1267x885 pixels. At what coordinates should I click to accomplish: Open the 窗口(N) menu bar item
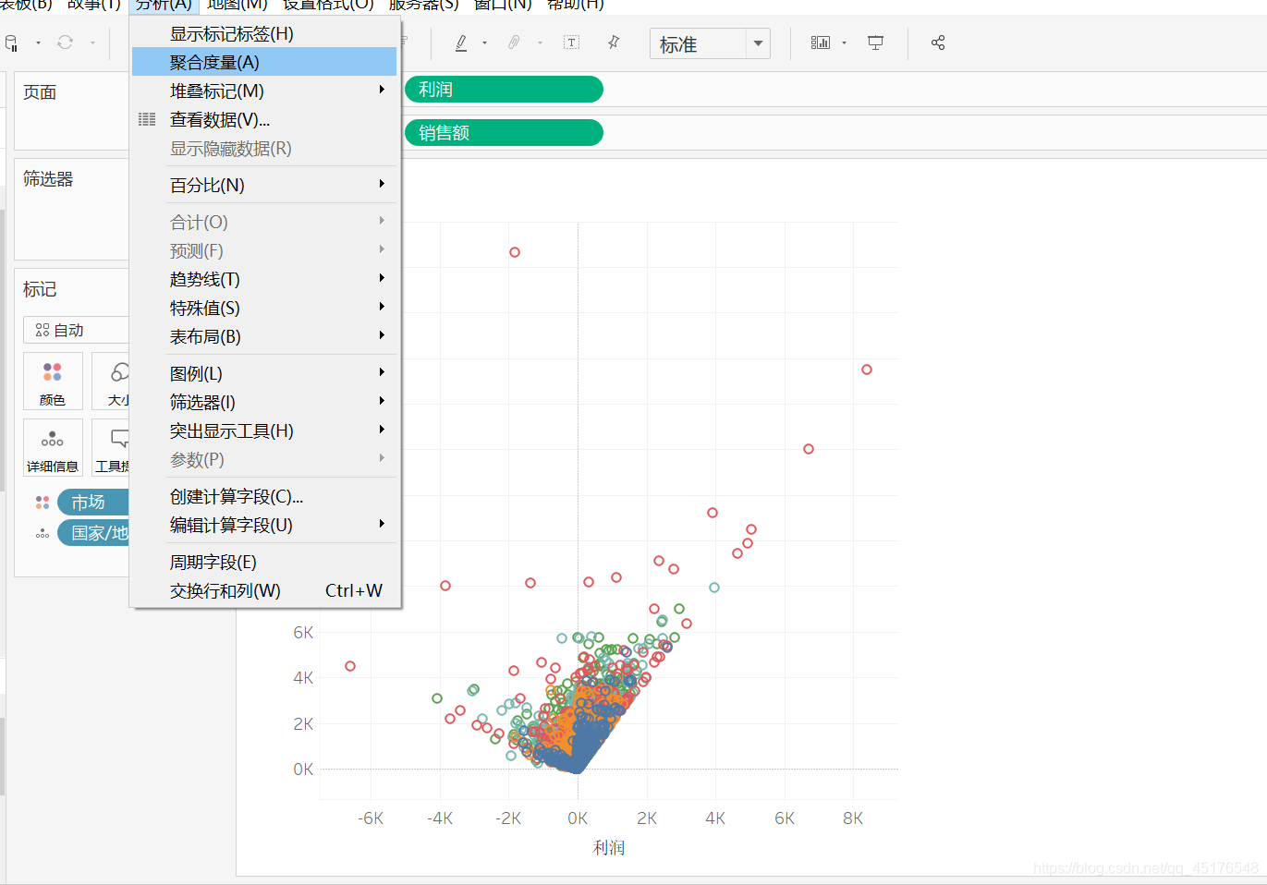tap(503, 5)
